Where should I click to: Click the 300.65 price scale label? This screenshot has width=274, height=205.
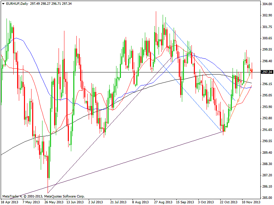266,38
